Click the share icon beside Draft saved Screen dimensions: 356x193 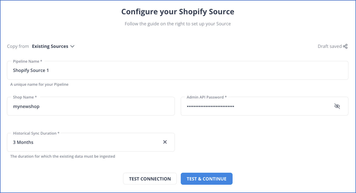click(x=346, y=46)
